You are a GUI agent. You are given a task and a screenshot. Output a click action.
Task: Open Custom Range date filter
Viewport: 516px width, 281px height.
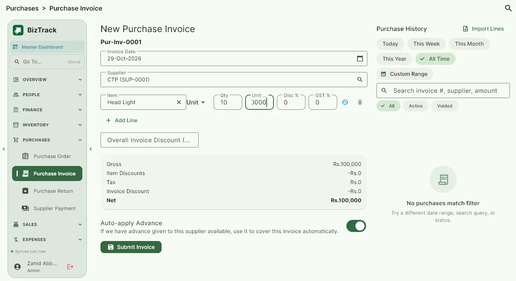pos(405,74)
